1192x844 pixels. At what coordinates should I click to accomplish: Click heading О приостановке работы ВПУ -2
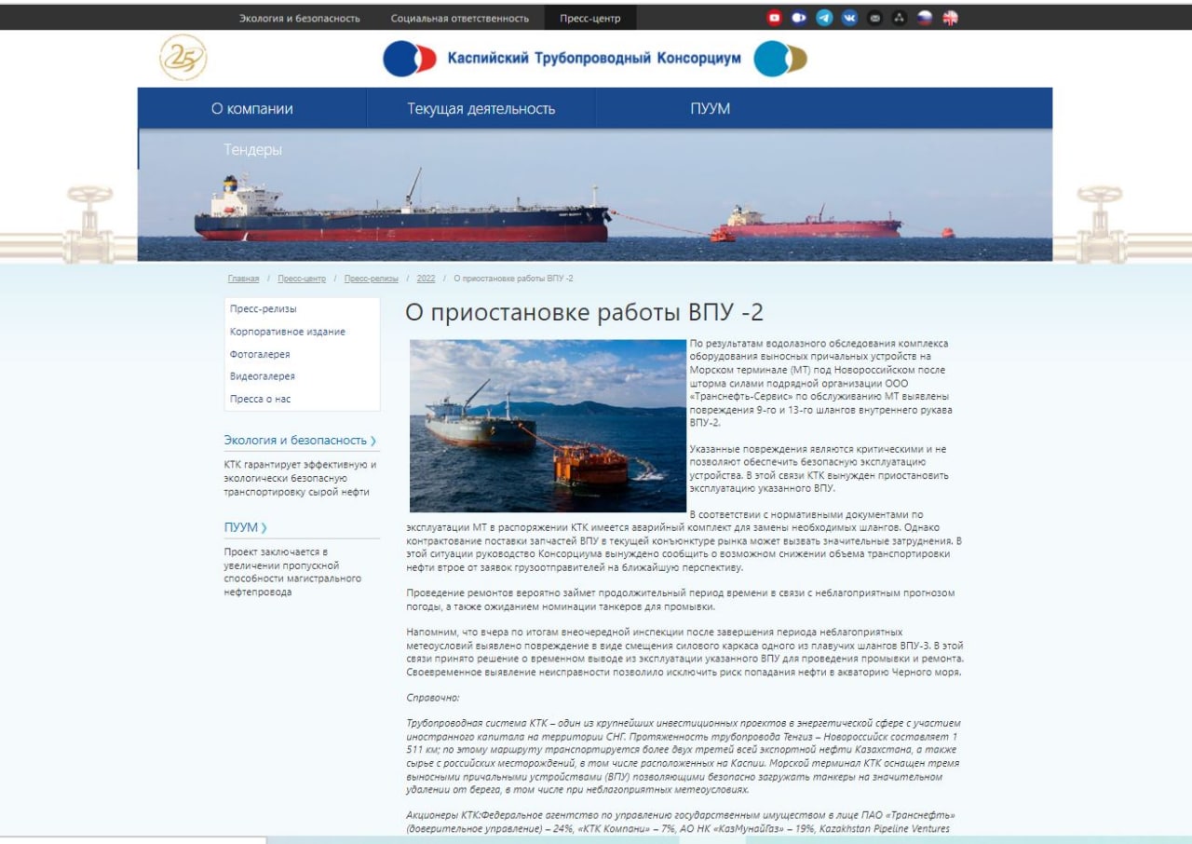click(585, 313)
